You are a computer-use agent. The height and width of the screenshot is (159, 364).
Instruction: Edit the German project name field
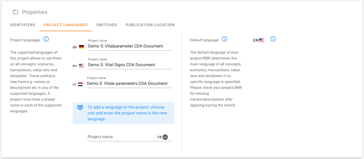pos(130,46)
